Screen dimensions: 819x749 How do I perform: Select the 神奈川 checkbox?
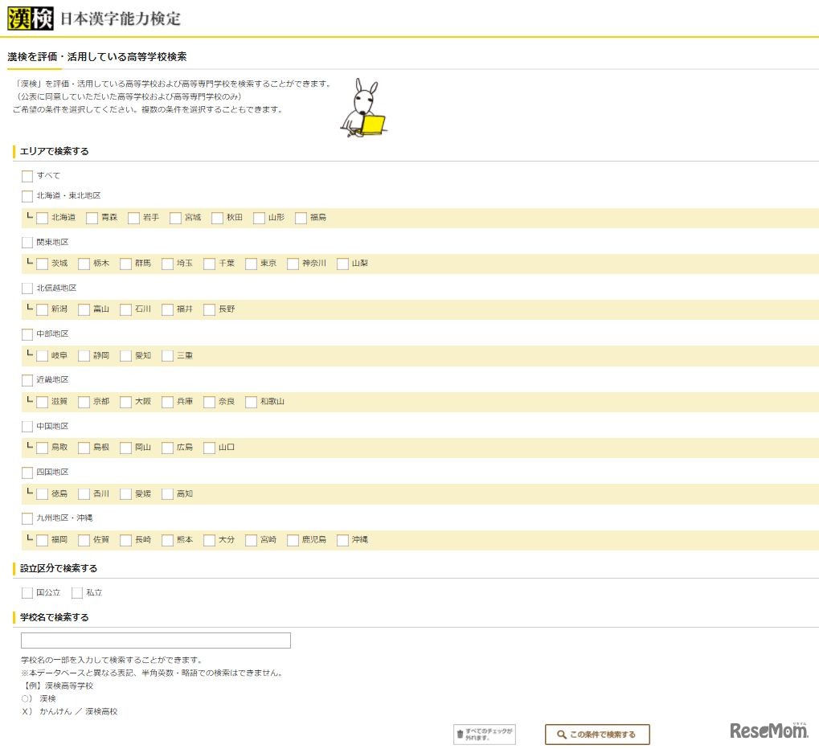pyautogui.click(x=293, y=264)
